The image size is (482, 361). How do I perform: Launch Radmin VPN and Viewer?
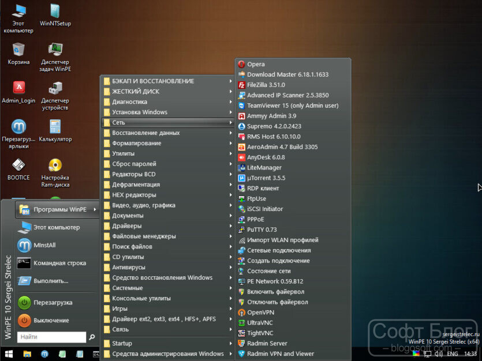293,354
